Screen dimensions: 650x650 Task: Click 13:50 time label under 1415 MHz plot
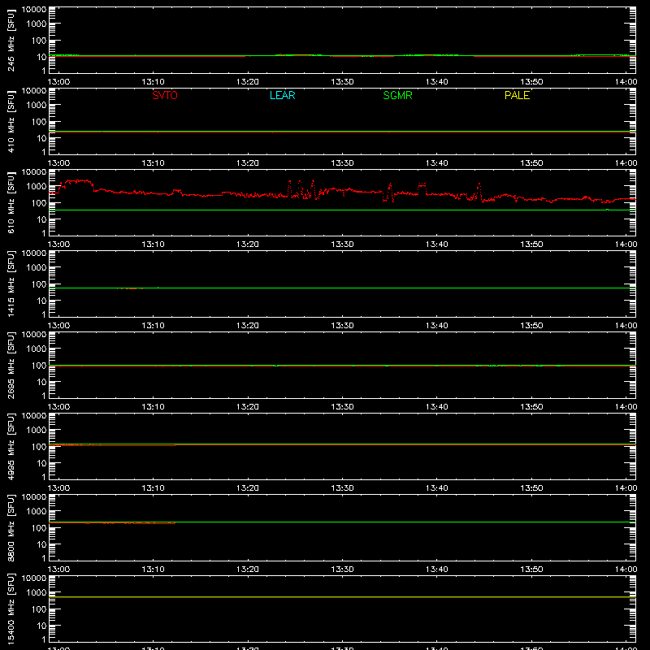531,326
